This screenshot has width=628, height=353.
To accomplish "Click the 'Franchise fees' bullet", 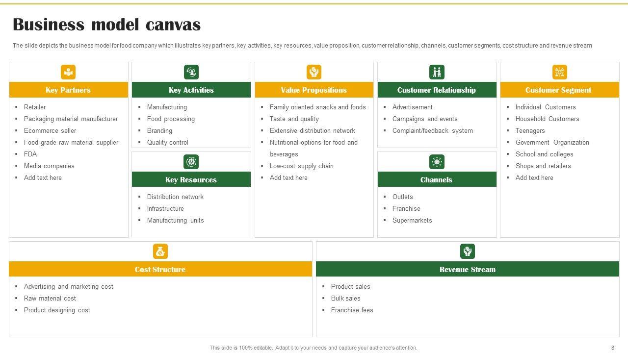I will [352, 310].
